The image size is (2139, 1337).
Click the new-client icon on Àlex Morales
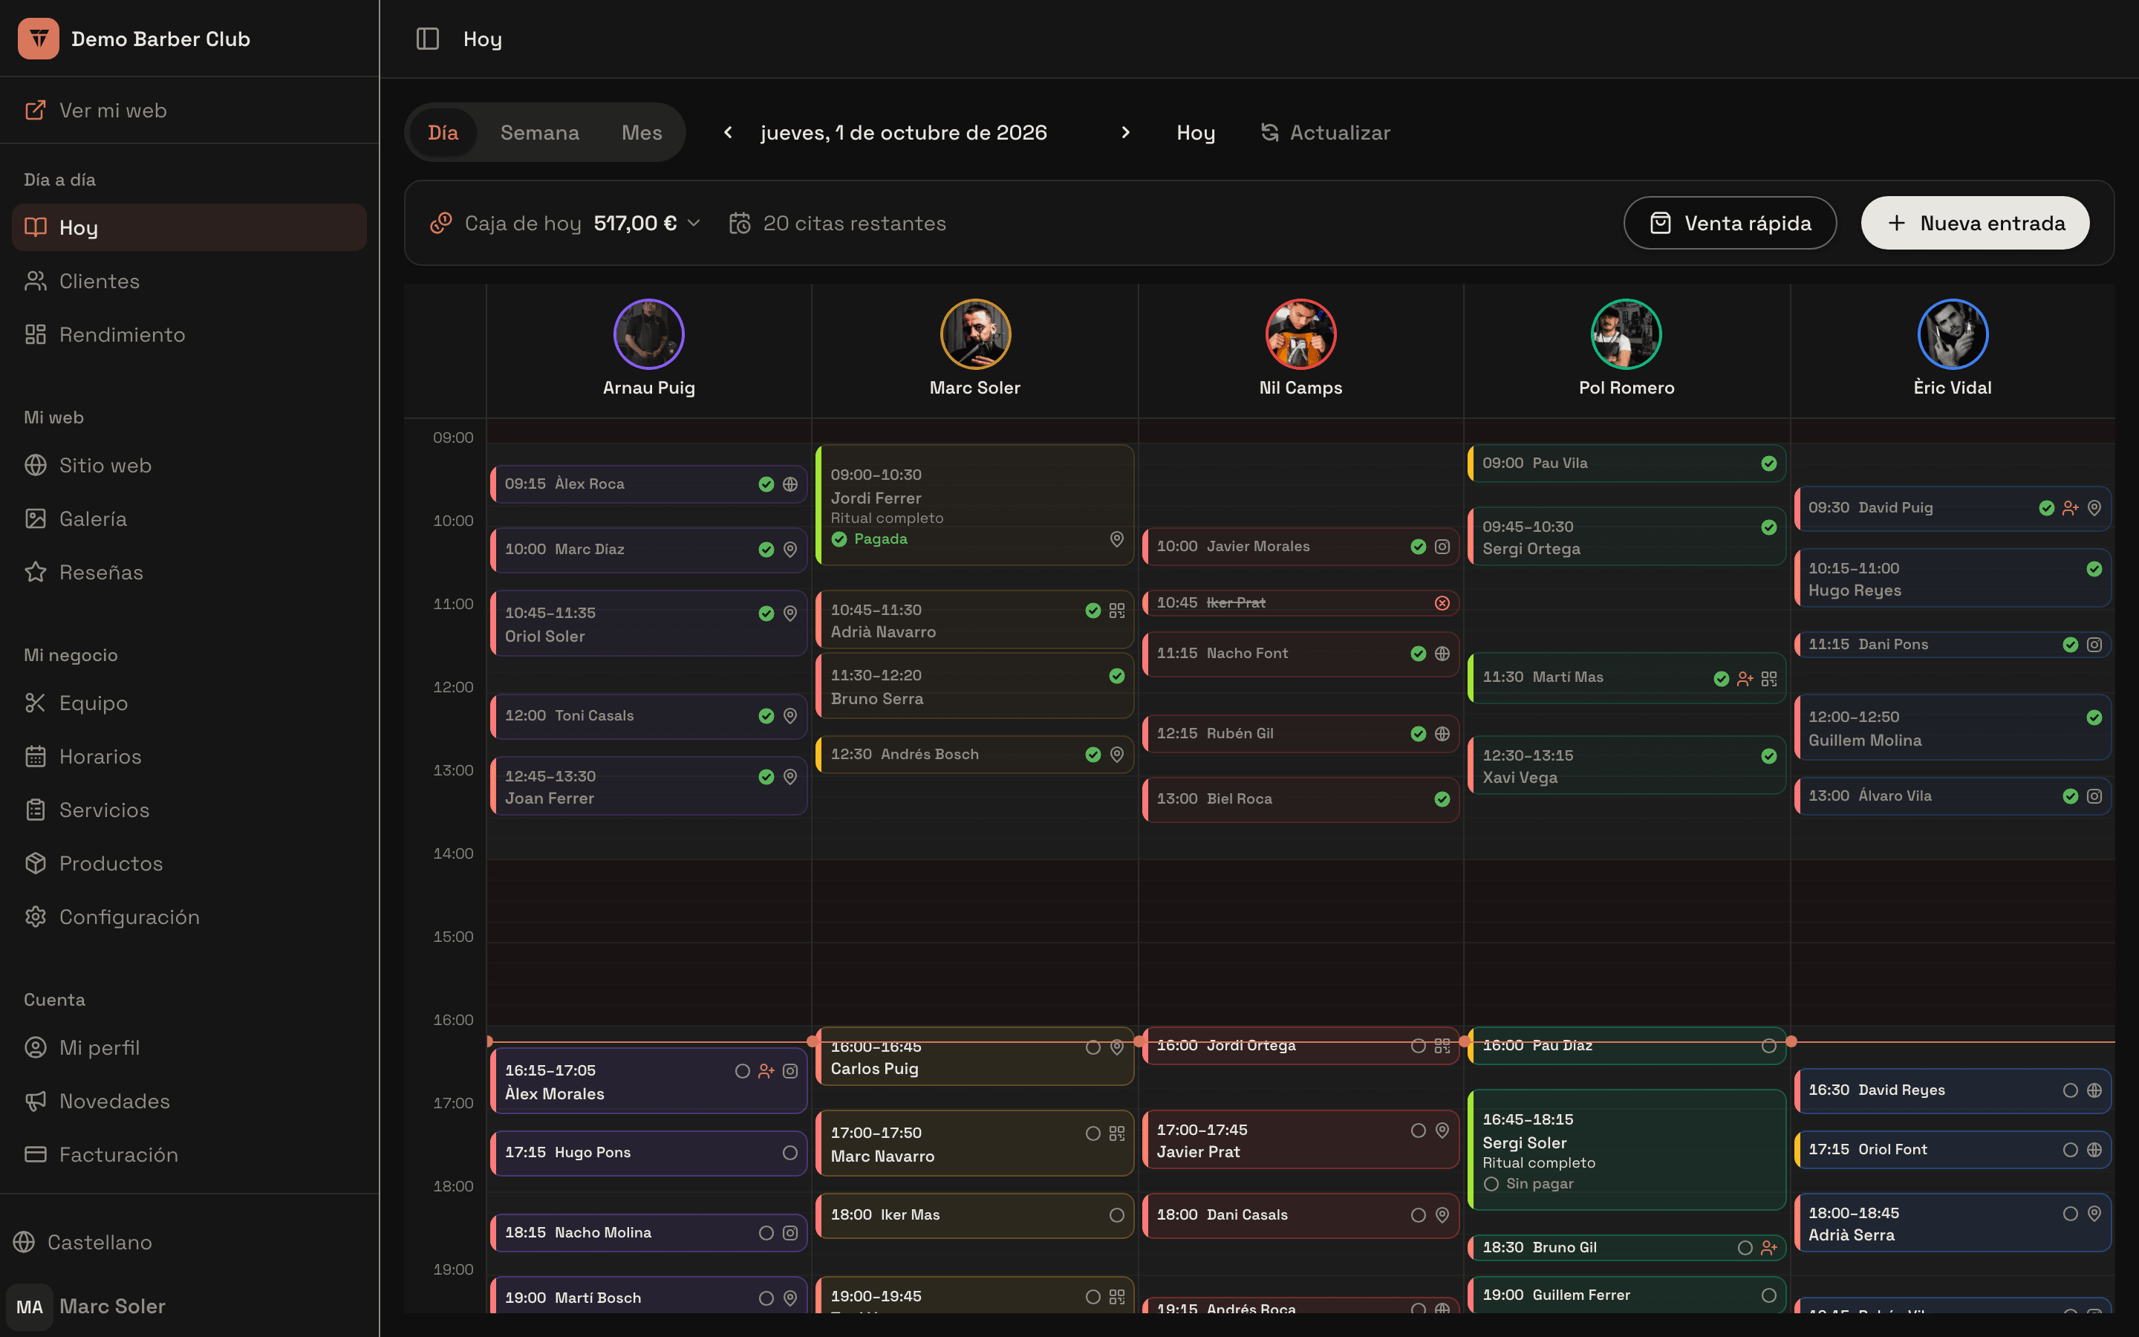pos(766,1071)
